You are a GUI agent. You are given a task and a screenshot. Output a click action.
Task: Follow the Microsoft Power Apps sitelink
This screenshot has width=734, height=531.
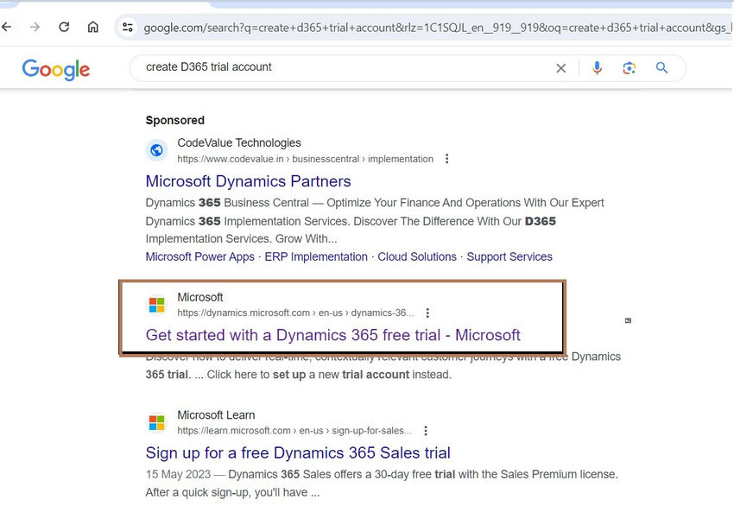pos(199,256)
